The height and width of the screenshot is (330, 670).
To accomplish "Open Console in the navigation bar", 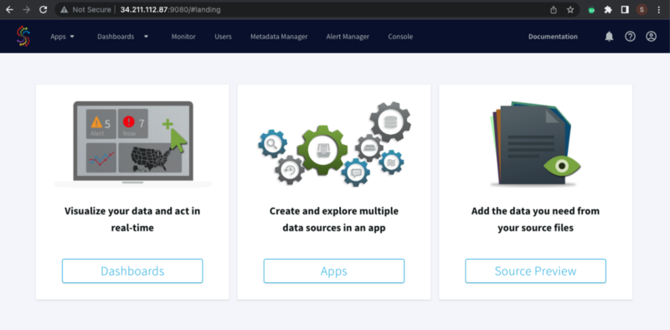I will click(x=400, y=37).
